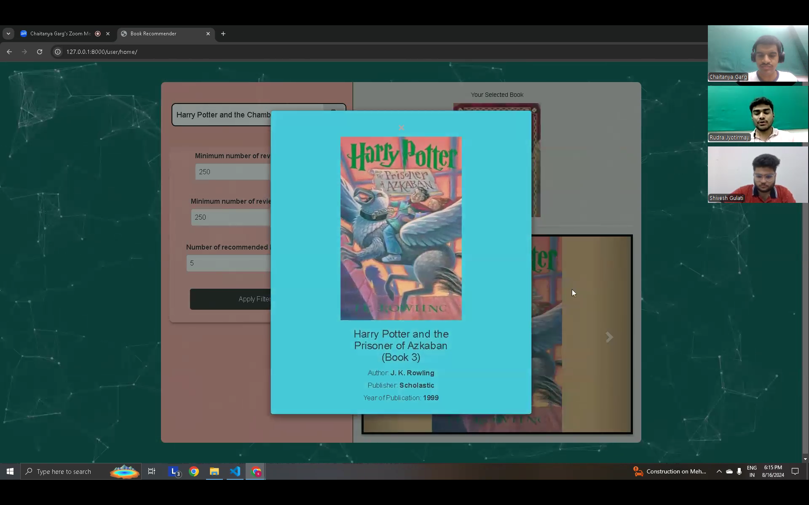The width and height of the screenshot is (809, 505).
Task: Switch to Chaitanya Garg's Zoom Meeting tab
Action: pos(60,34)
